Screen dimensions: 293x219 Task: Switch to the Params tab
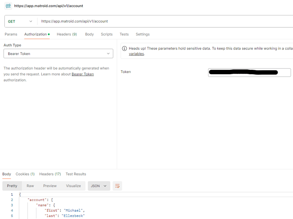coord(11,34)
